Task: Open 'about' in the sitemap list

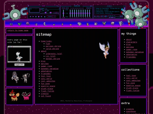Action: (44, 51)
